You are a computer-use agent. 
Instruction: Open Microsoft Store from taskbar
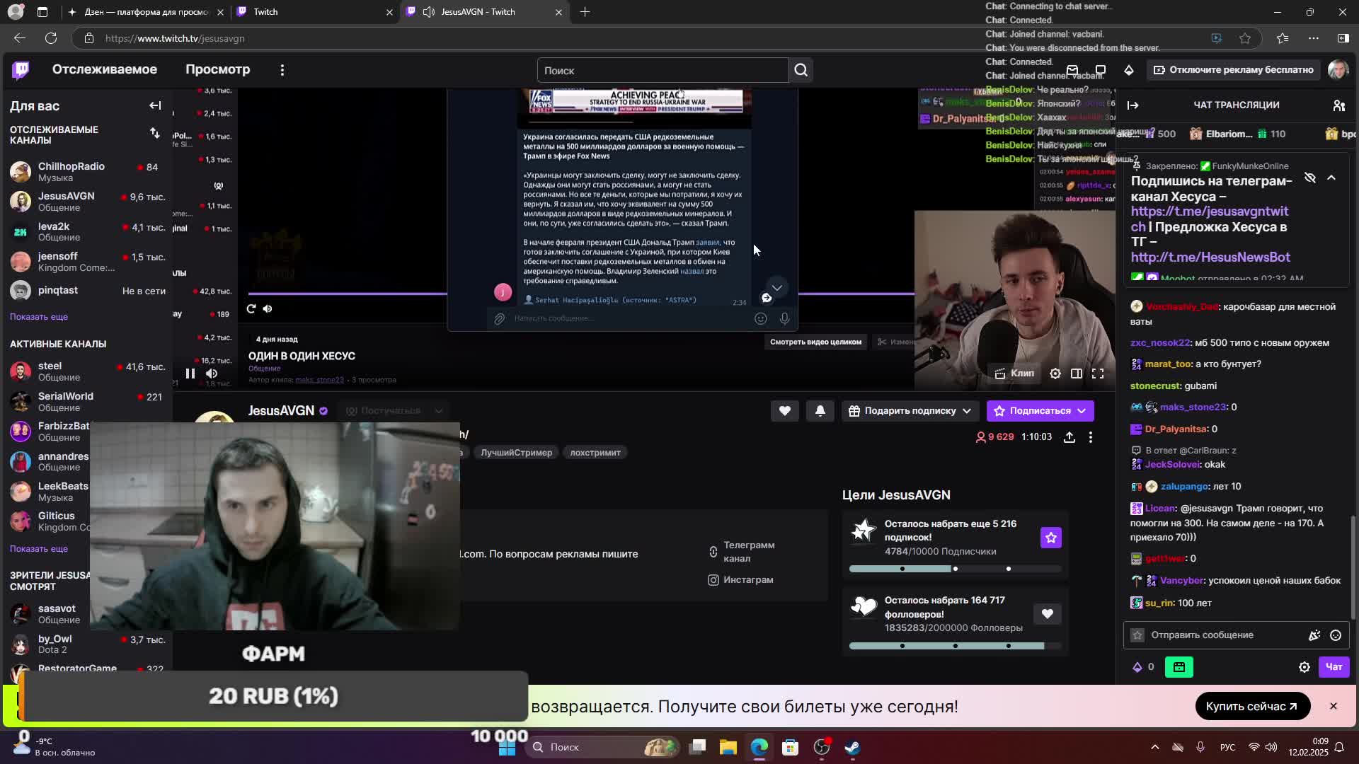click(790, 747)
